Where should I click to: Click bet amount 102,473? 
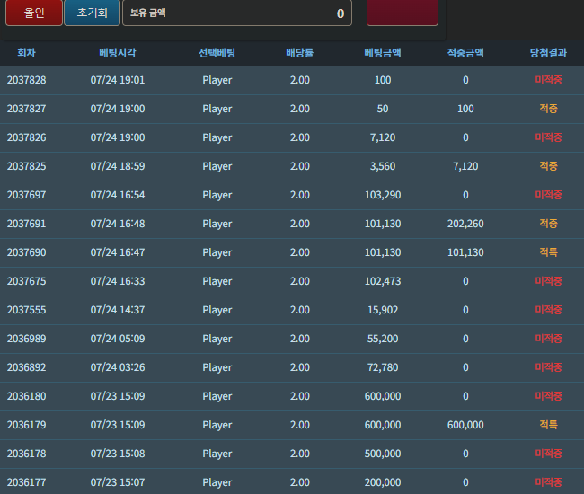383,281
